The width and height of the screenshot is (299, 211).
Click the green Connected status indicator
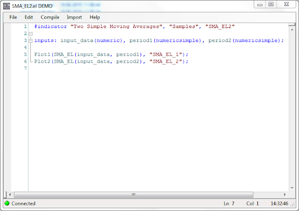pyautogui.click(x=7, y=204)
